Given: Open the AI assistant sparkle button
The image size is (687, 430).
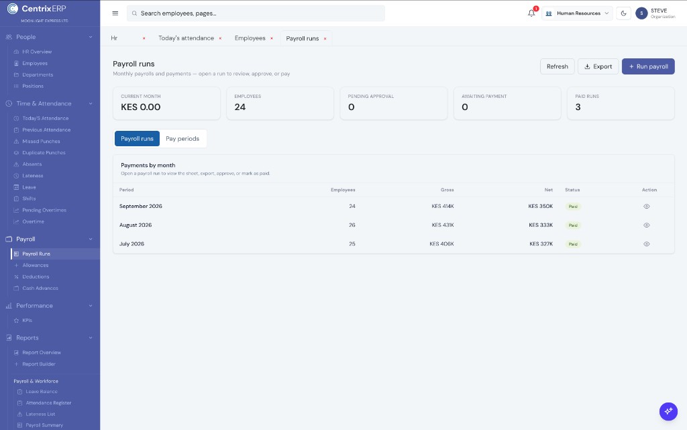Looking at the screenshot, I should pos(668,411).
